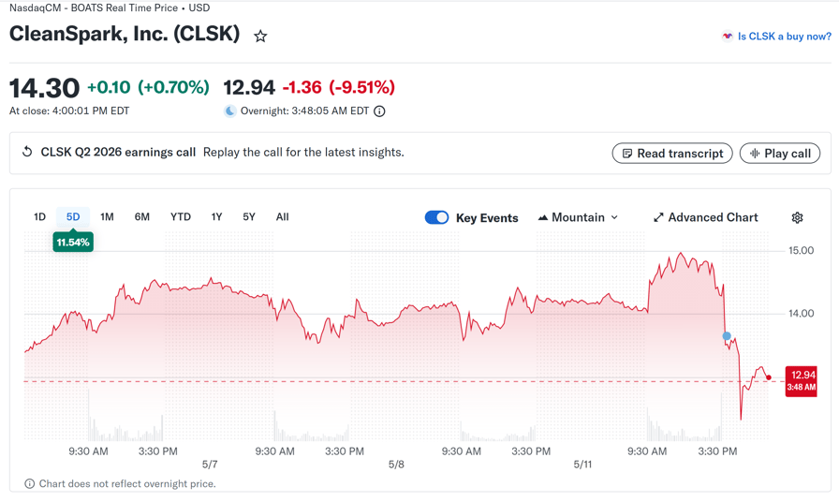
Task: Click the overnight price info icon
Action: [x=379, y=111]
